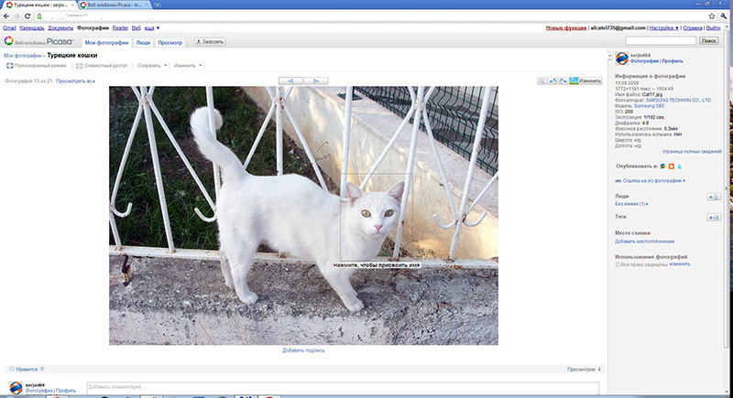Open Документы from the top bar
733x398 pixels.
60,28
